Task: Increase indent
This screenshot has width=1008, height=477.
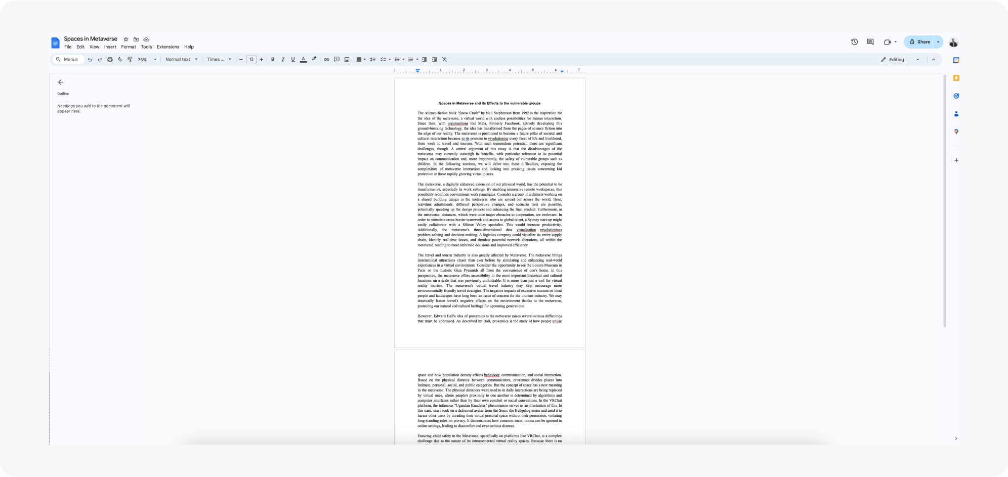Action: coord(434,60)
